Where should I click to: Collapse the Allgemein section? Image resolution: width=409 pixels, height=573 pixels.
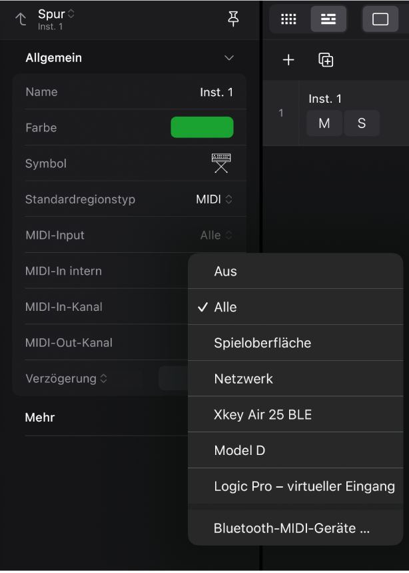pyautogui.click(x=228, y=58)
